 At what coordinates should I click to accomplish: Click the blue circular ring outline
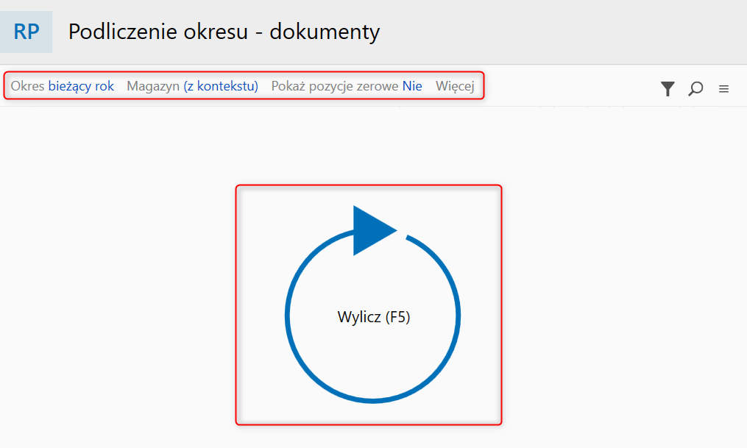(x=372, y=315)
